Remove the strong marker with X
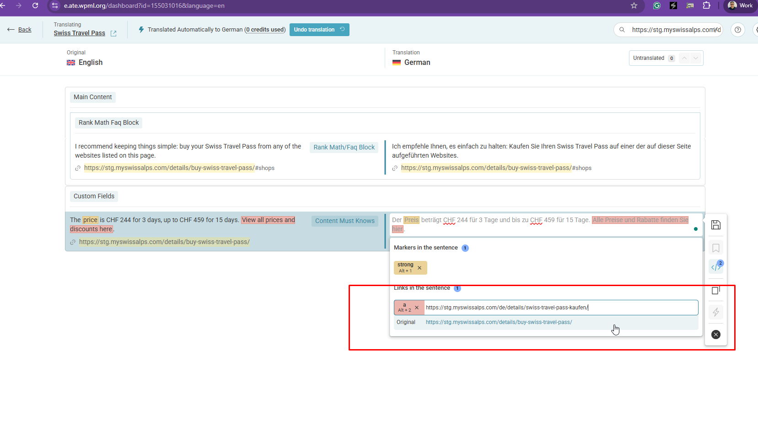Image resolution: width=758 pixels, height=425 pixels. 419,268
